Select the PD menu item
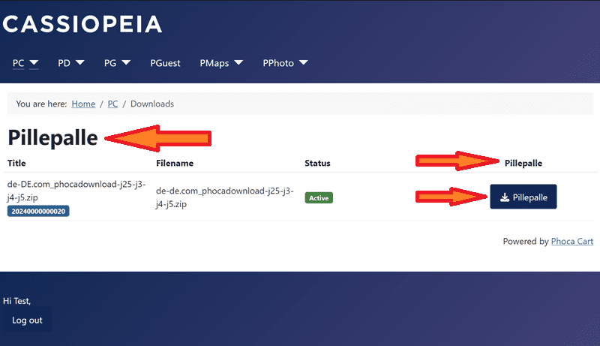 64,63
